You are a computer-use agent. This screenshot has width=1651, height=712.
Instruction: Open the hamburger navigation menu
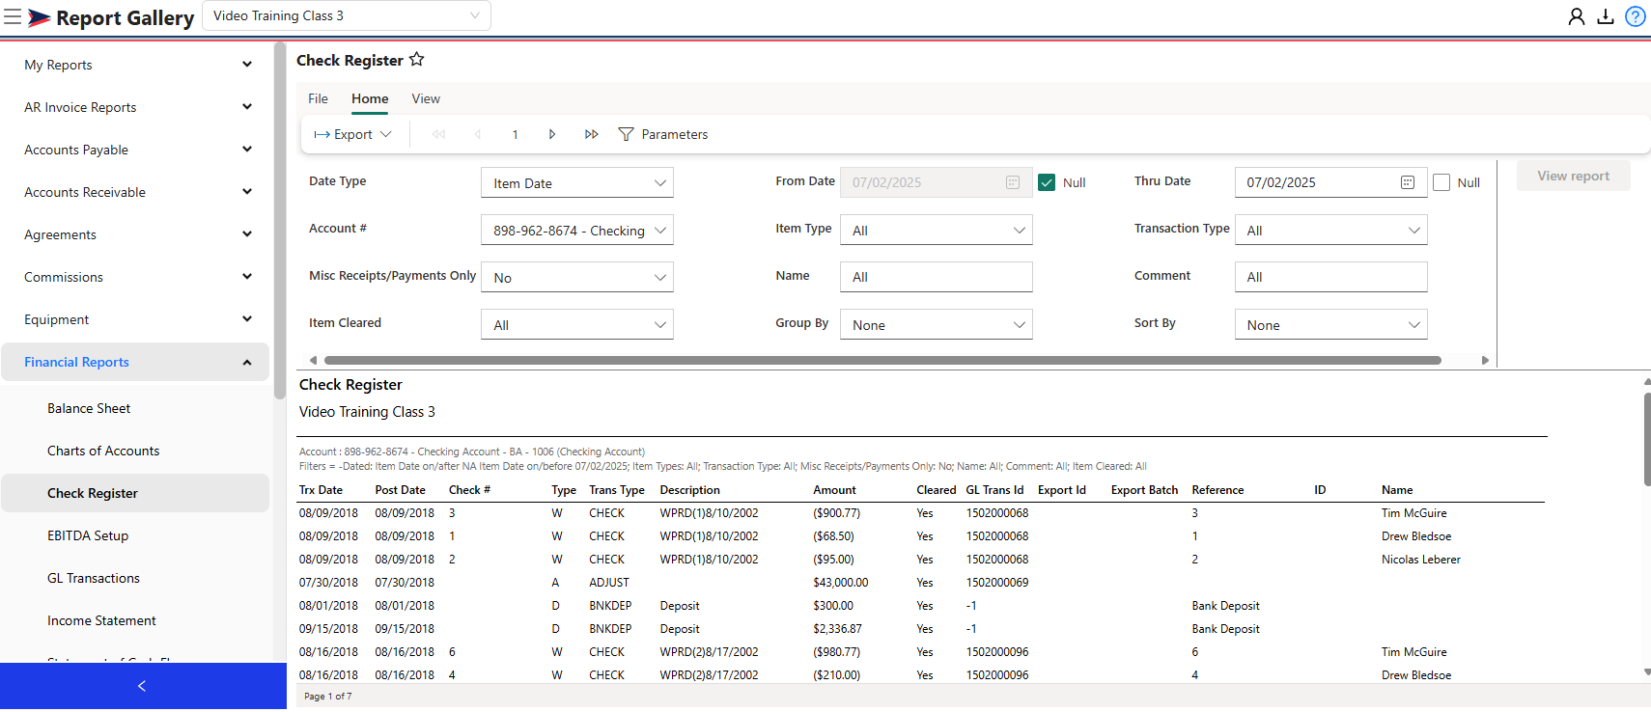(13, 16)
